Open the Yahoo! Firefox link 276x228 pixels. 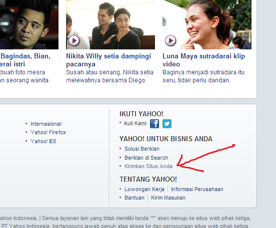point(48,132)
